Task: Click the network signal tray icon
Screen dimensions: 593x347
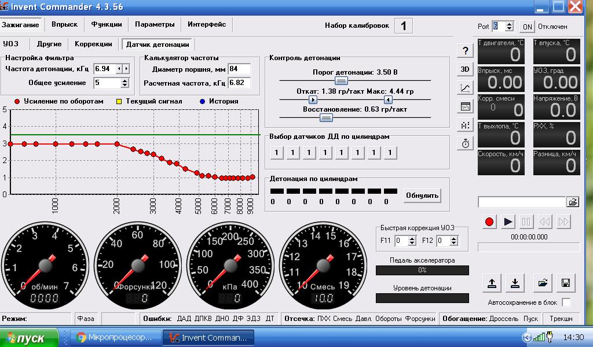Action: (x=539, y=337)
